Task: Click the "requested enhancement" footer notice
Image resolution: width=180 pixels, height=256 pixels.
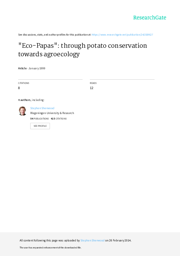Action: coord(50,247)
